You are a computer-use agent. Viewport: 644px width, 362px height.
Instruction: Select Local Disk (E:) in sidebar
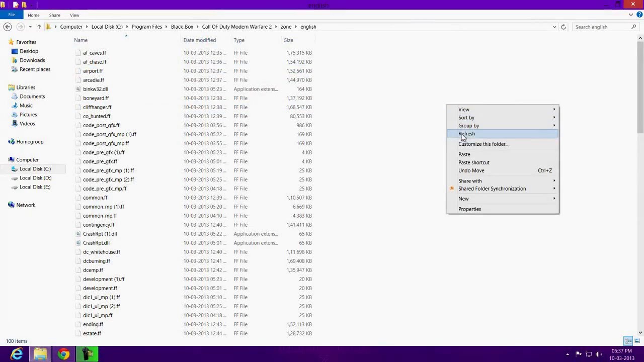pyautogui.click(x=35, y=187)
